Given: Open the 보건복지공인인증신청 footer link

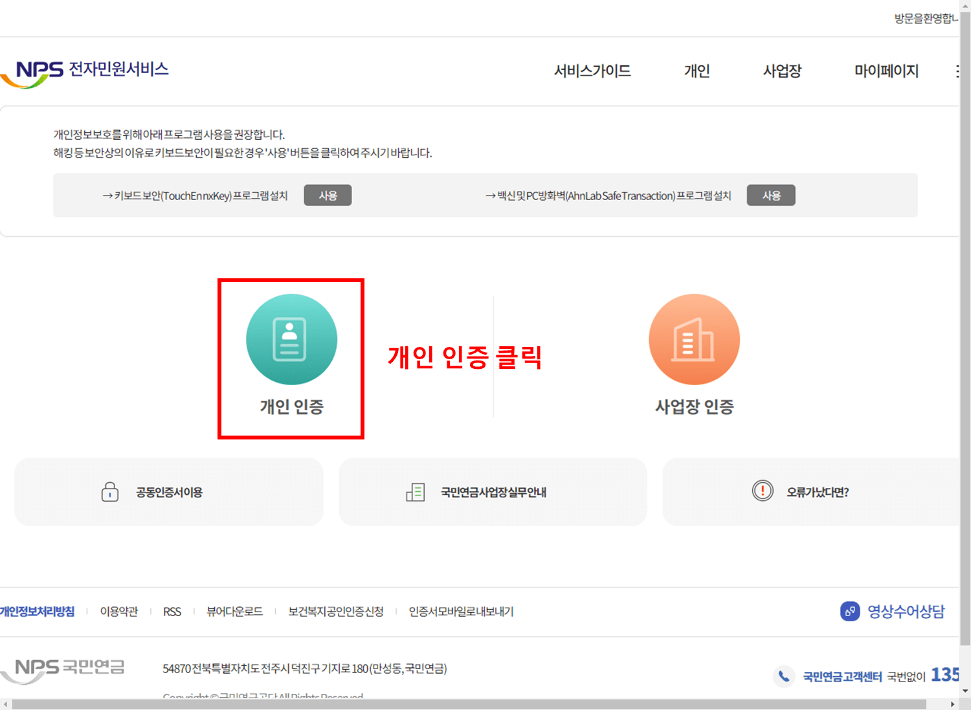Looking at the screenshot, I should (336, 611).
